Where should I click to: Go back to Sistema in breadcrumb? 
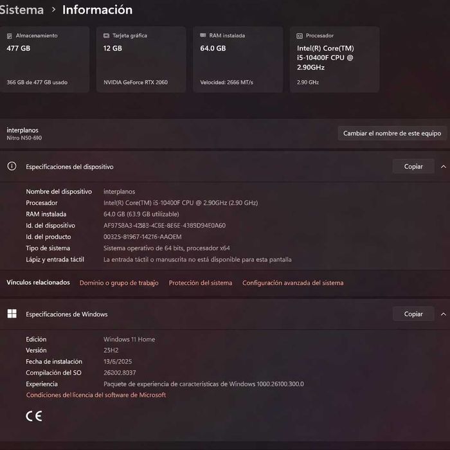click(21, 10)
